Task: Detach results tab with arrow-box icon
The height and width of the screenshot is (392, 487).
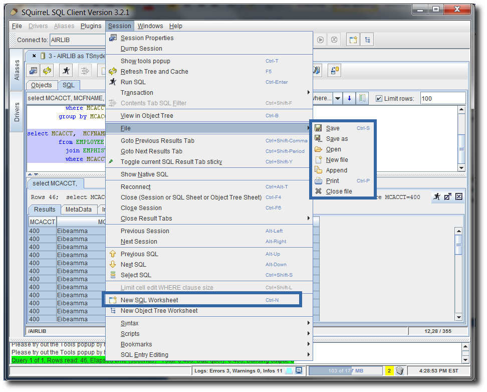Action: [447, 197]
